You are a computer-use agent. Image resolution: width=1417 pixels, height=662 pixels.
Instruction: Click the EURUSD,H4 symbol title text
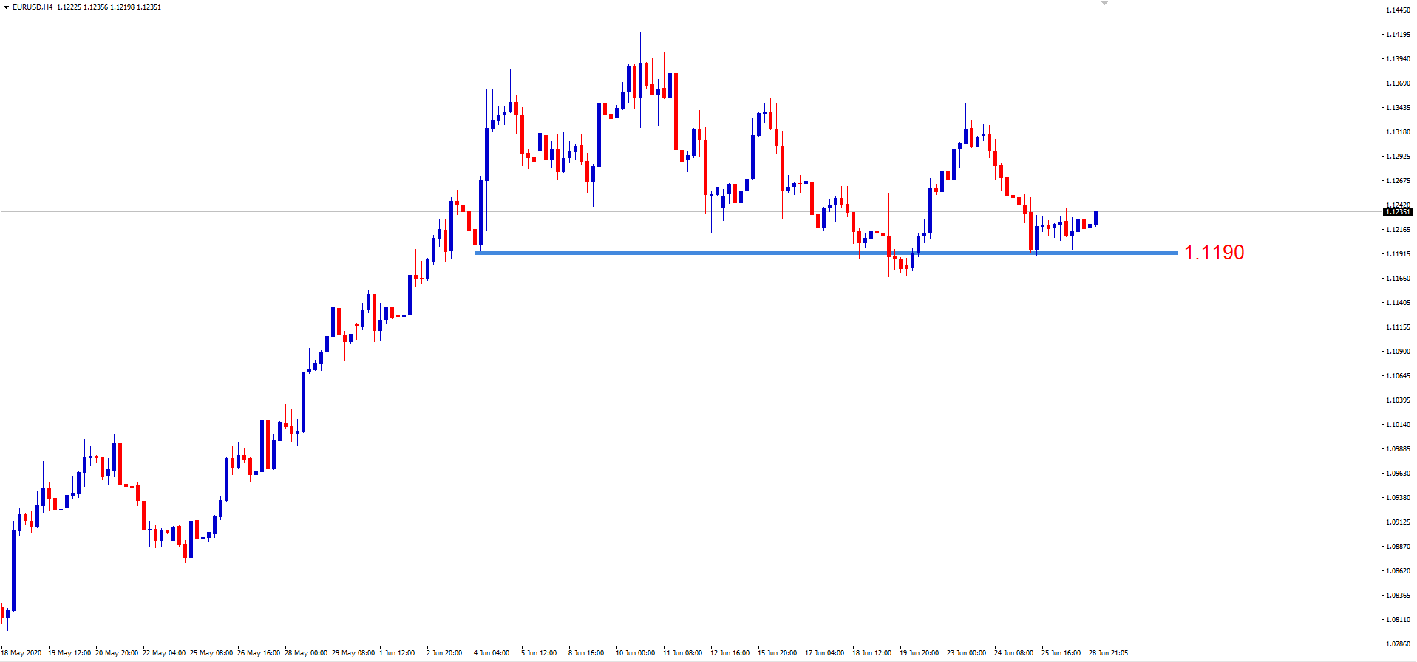33,7
